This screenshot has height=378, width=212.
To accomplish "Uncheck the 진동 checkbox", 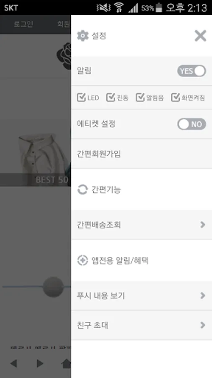I will [111, 97].
